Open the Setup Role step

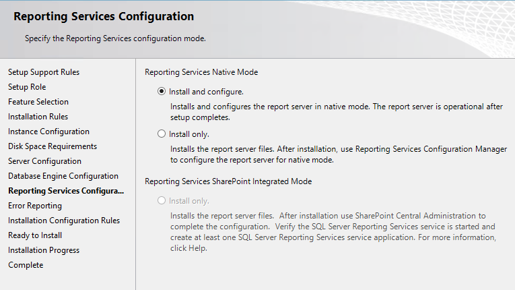click(27, 87)
